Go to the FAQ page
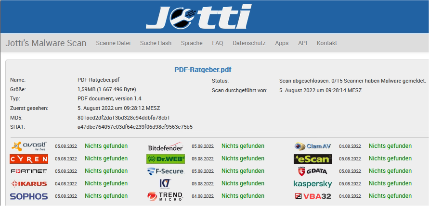This screenshot has height=206, width=429. pyautogui.click(x=218, y=43)
